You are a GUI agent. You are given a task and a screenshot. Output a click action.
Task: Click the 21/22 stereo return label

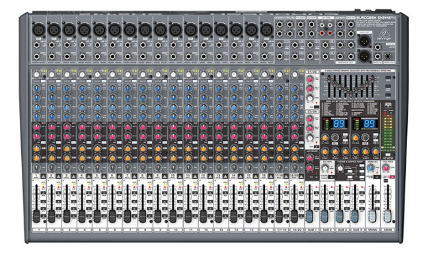(312, 72)
